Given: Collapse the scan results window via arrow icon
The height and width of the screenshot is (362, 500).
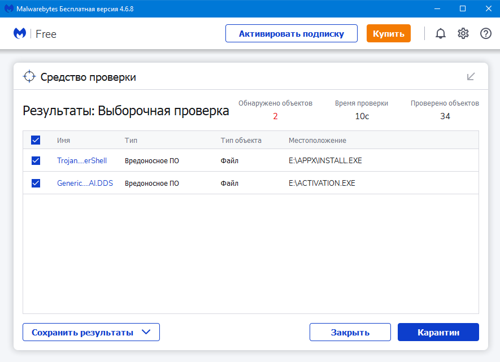Looking at the screenshot, I should click(471, 75).
